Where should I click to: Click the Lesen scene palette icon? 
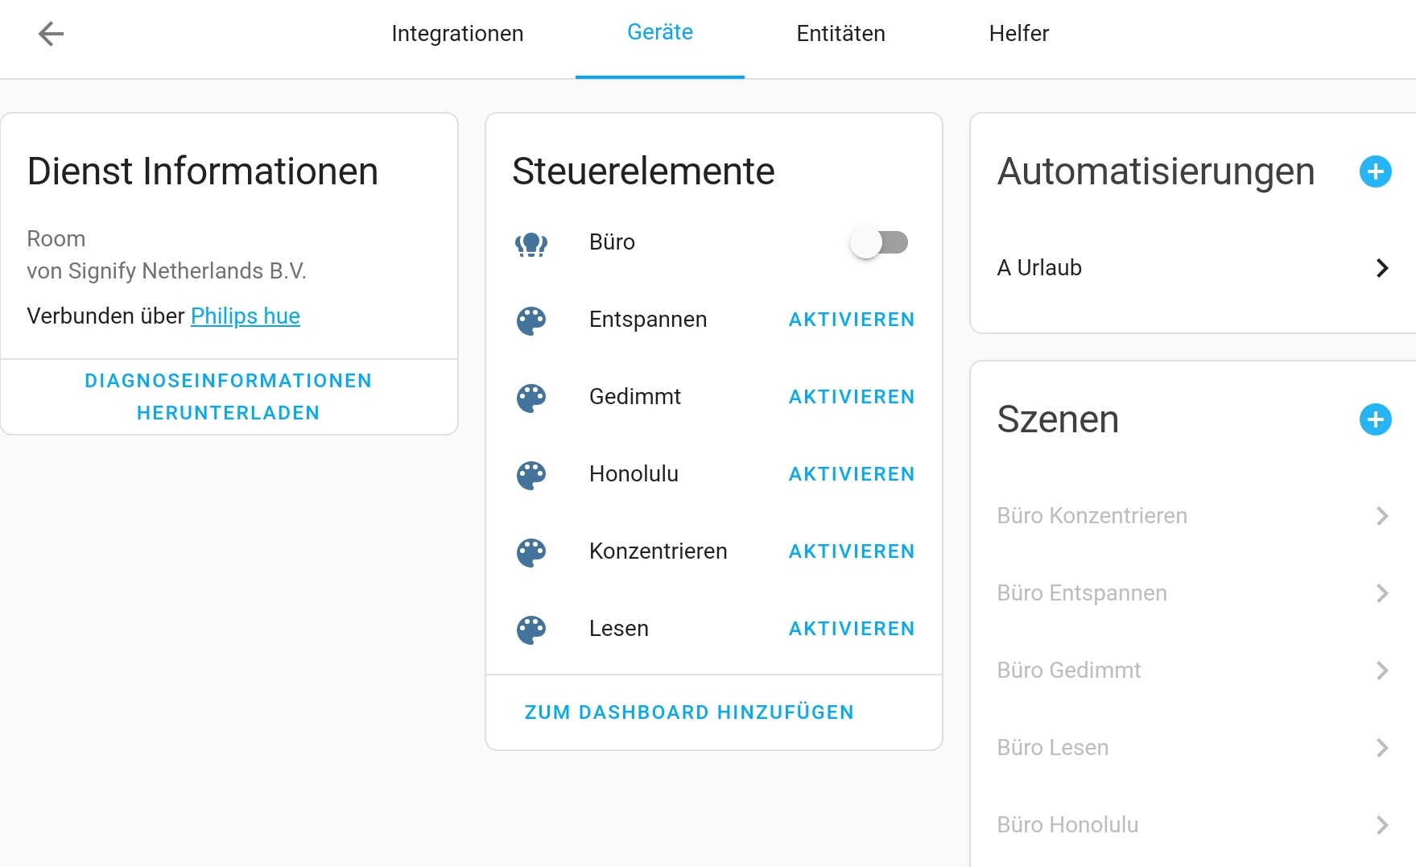pyautogui.click(x=531, y=630)
